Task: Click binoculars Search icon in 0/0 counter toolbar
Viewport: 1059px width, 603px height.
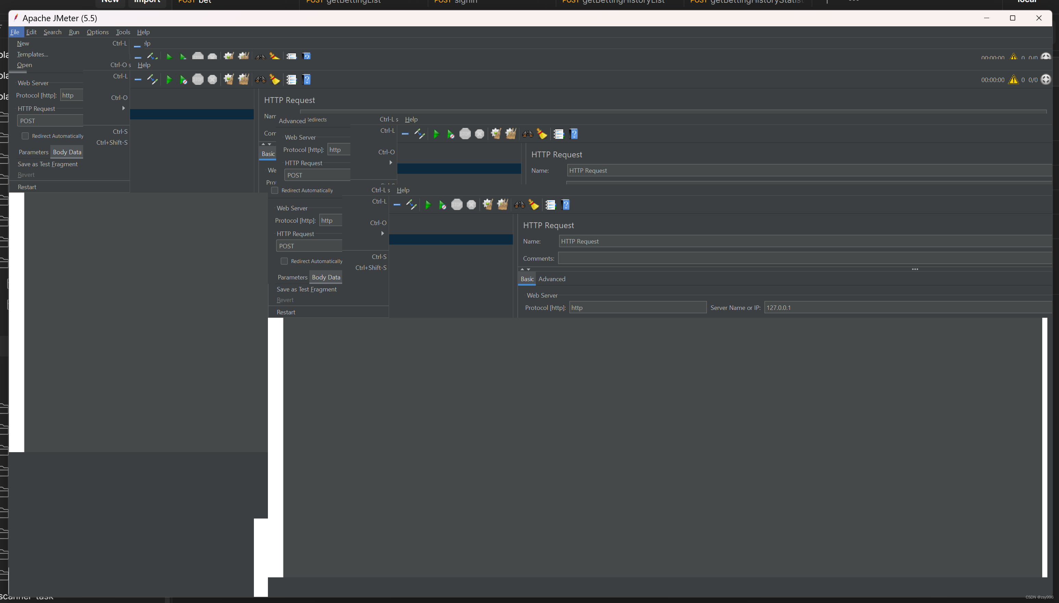Action: tap(260, 79)
